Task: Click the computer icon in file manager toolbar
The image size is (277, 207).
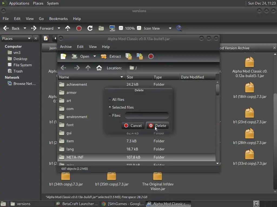Action: (x=112, y=28)
